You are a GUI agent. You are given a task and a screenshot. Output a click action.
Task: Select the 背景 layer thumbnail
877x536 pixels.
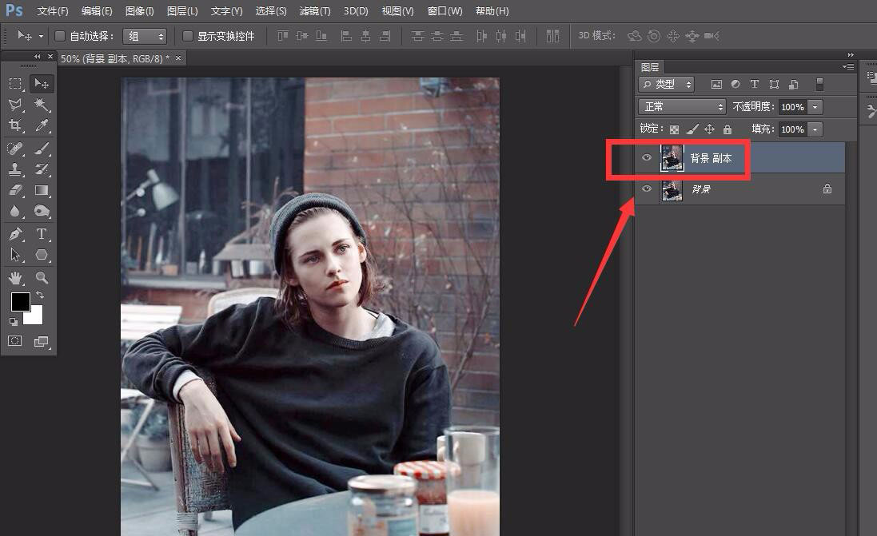(x=672, y=189)
